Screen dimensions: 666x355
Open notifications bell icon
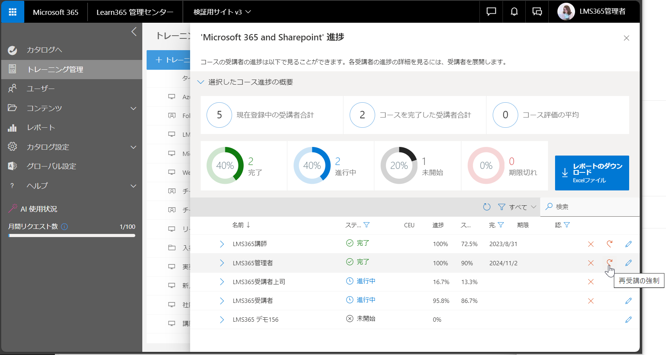pos(514,12)
